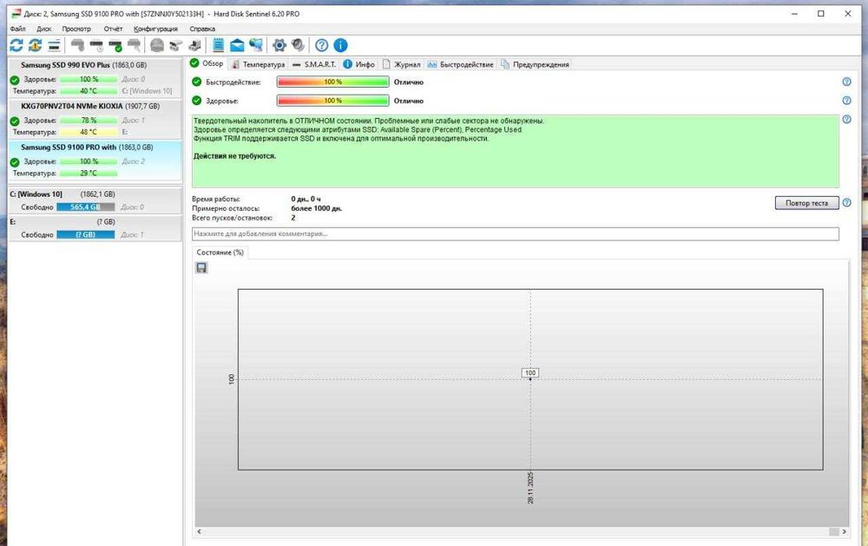Image resolution: width=868 pixels, height=546 pixels.
Task: Click the question mark help toolbar icon
Action: pos(322,45)
